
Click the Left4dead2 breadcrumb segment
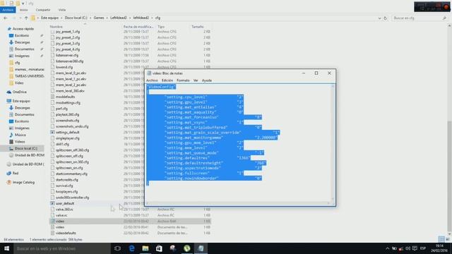pos(119,18)
